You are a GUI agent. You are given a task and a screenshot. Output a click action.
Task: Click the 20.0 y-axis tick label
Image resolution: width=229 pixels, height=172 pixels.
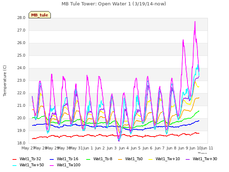pyautogui.click(x=21, y=118)
